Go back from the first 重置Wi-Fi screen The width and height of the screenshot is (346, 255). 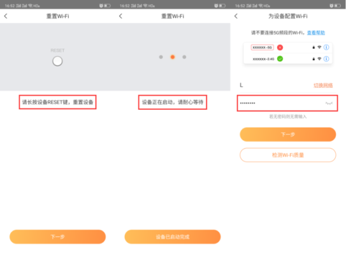pyautogui.click(x=6, y=16)
